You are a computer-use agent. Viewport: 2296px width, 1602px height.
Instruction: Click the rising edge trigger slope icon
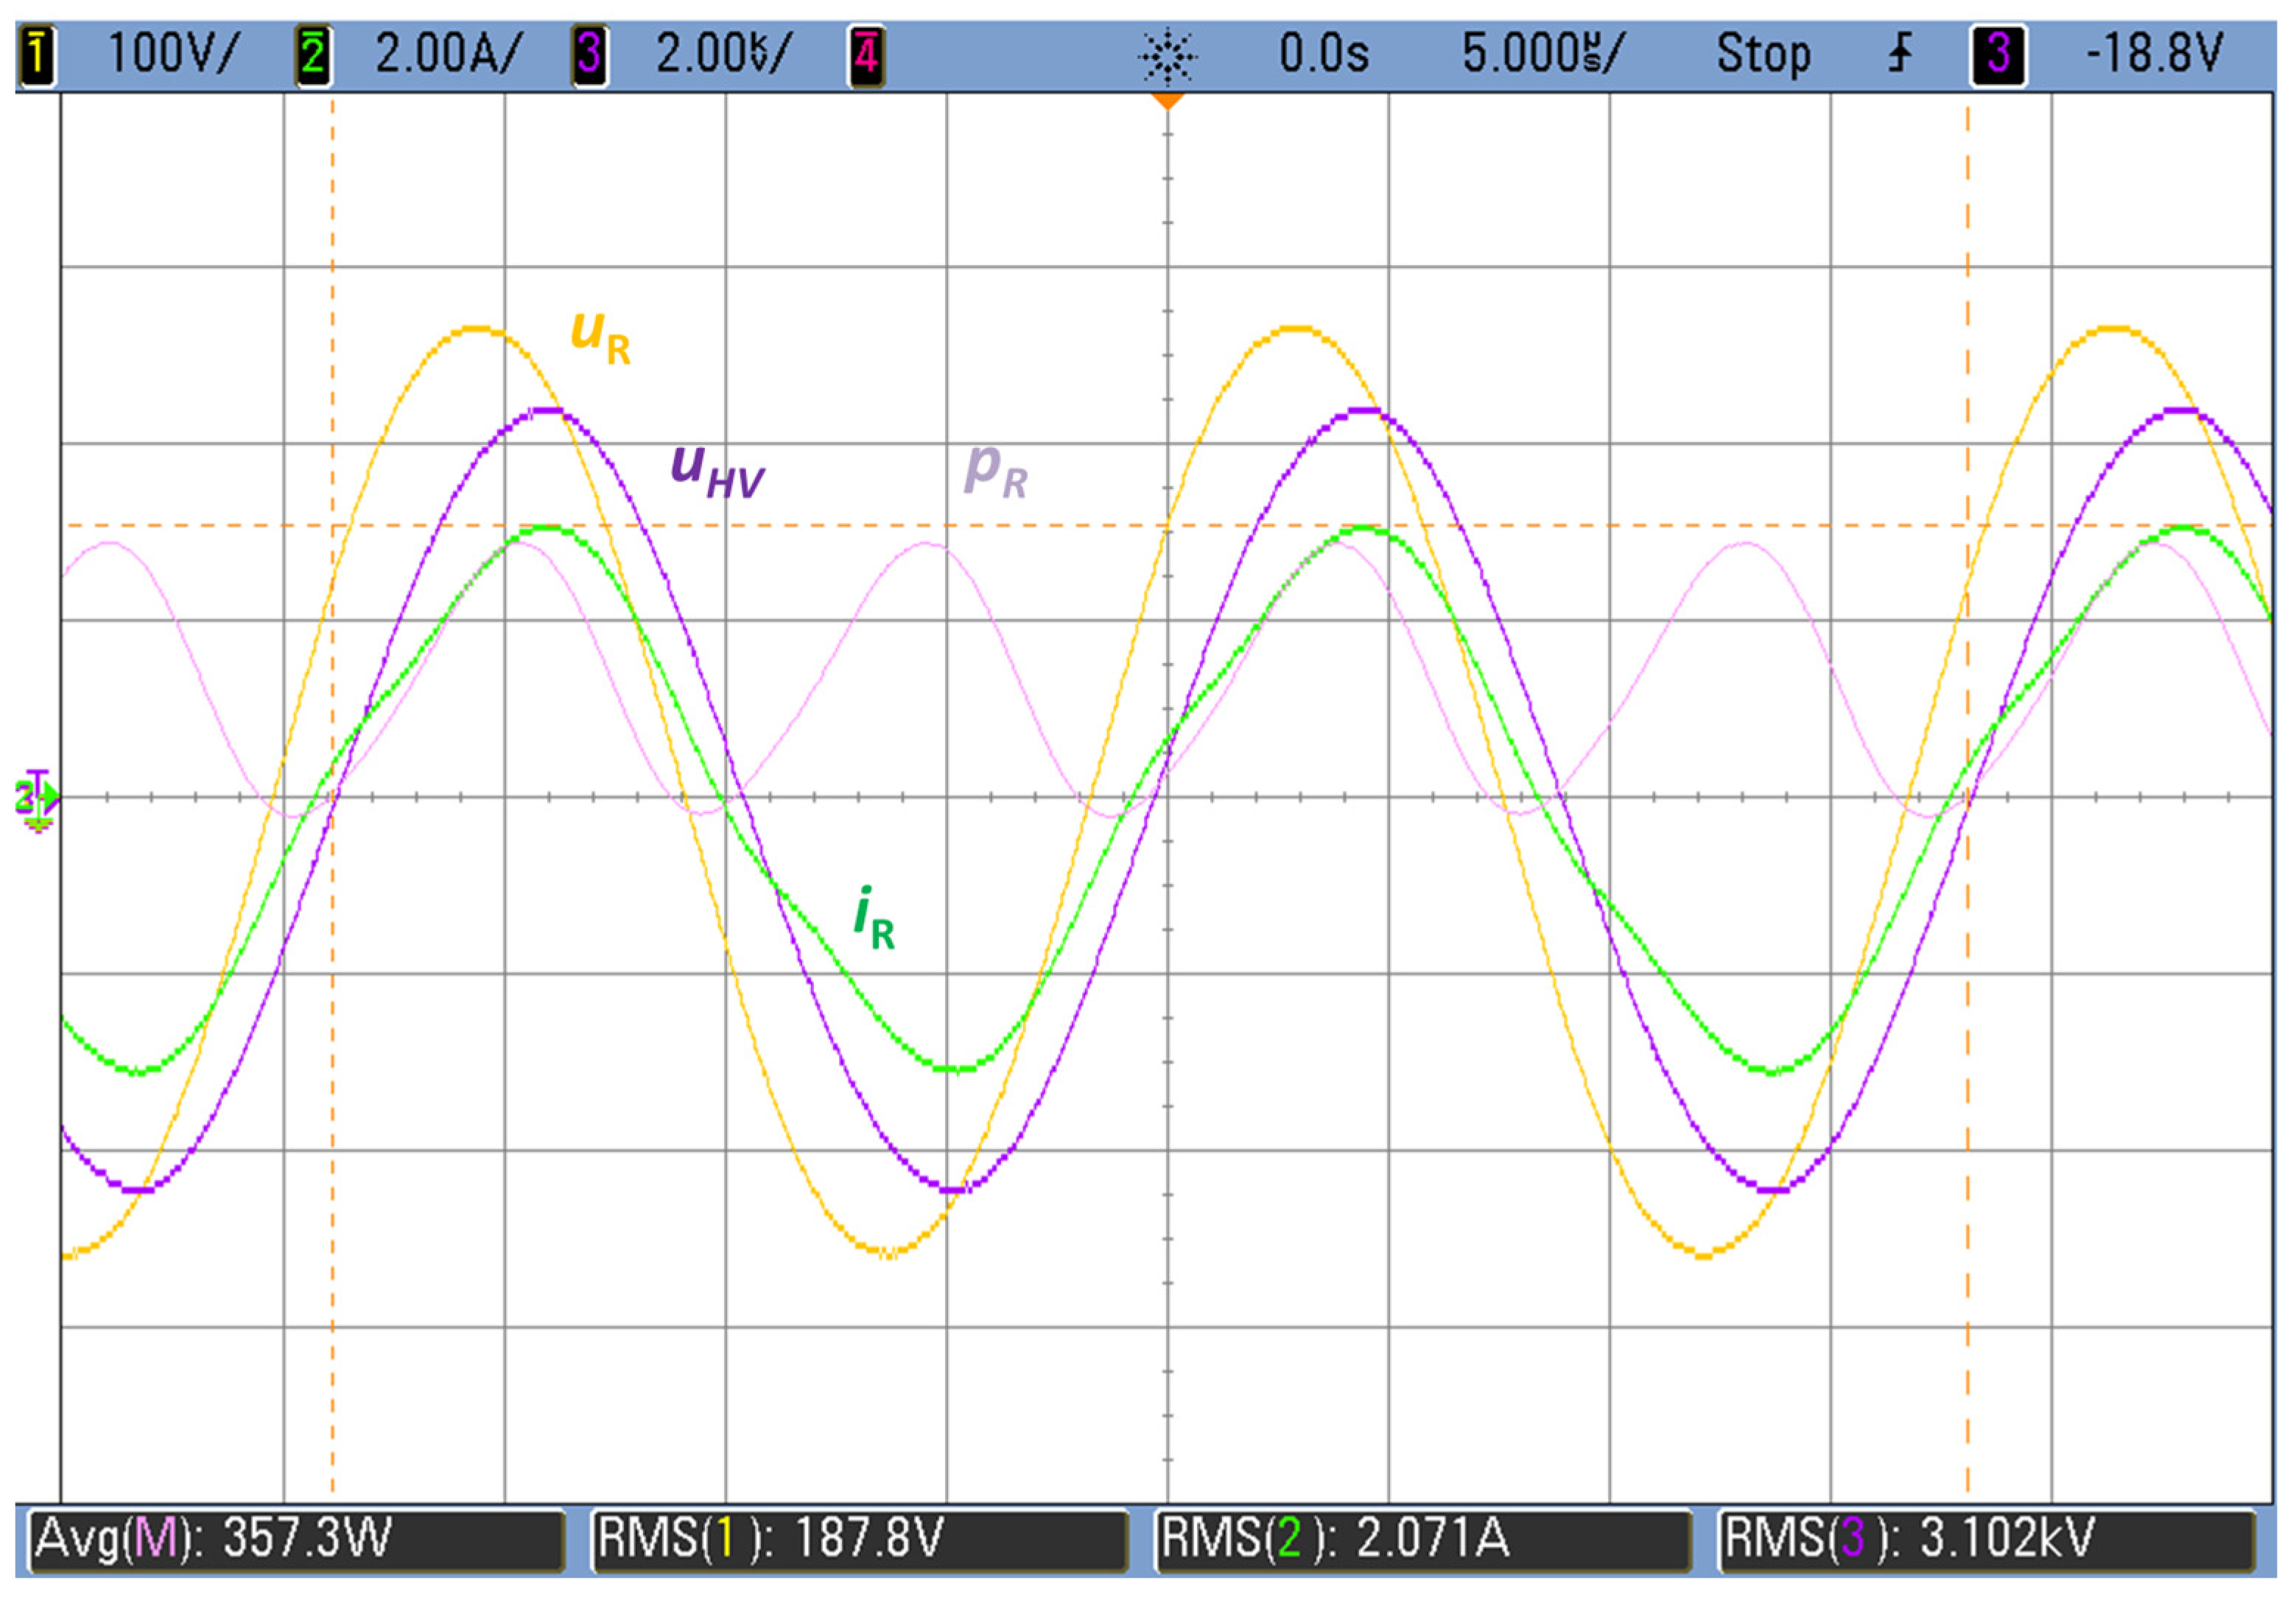tap(1900, 54)
